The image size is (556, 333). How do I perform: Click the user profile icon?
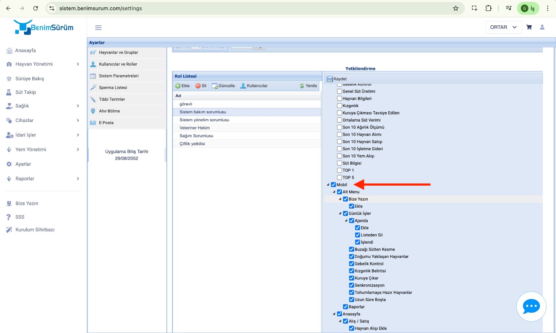542,27
